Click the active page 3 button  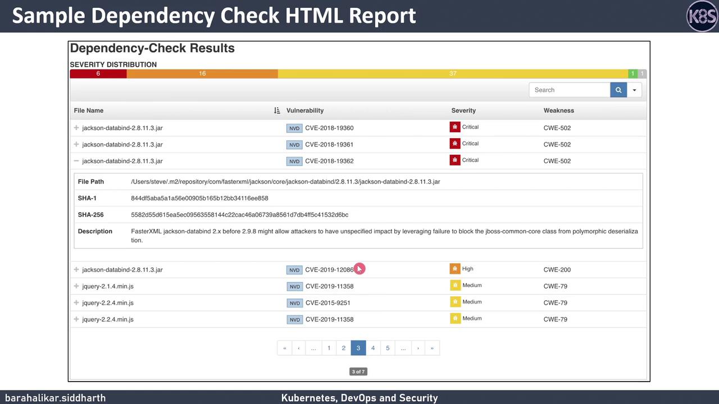pyautogui.click(x=358, y=348)
